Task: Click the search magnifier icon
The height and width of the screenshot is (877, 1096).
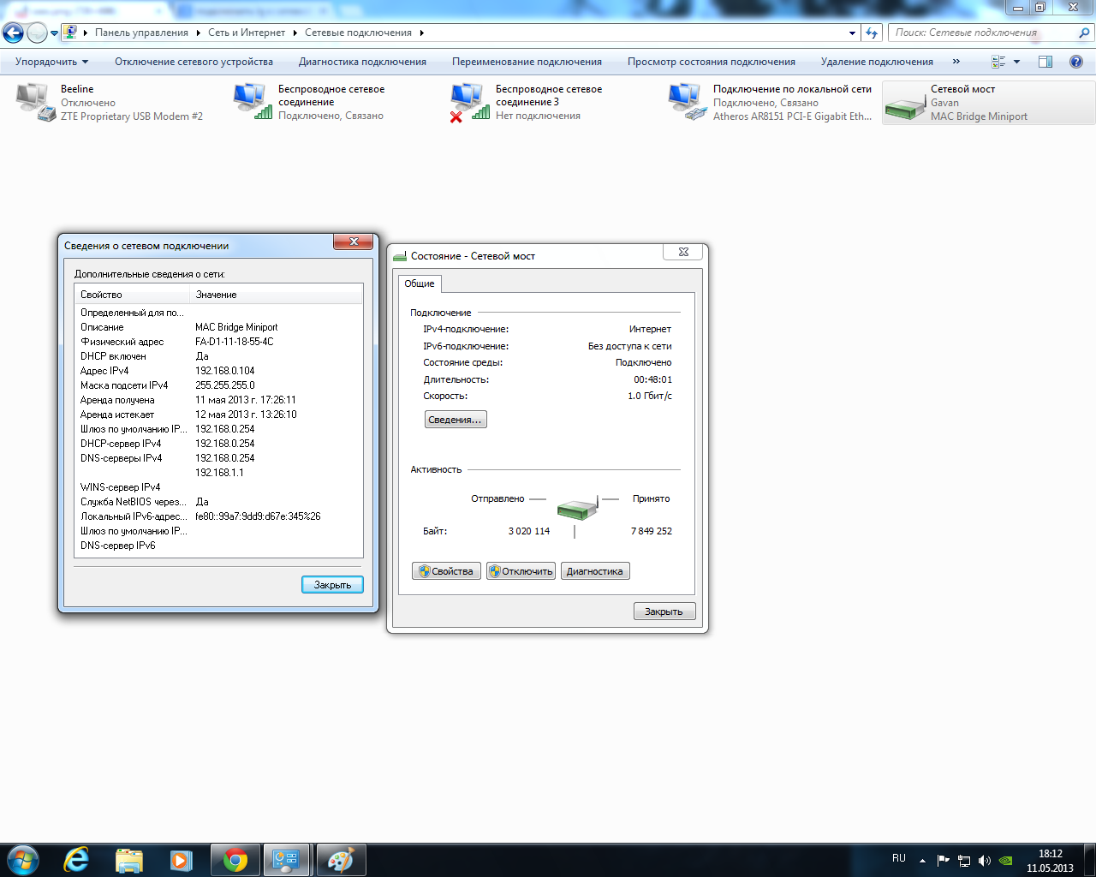Action: click(x=1084, y=33)
